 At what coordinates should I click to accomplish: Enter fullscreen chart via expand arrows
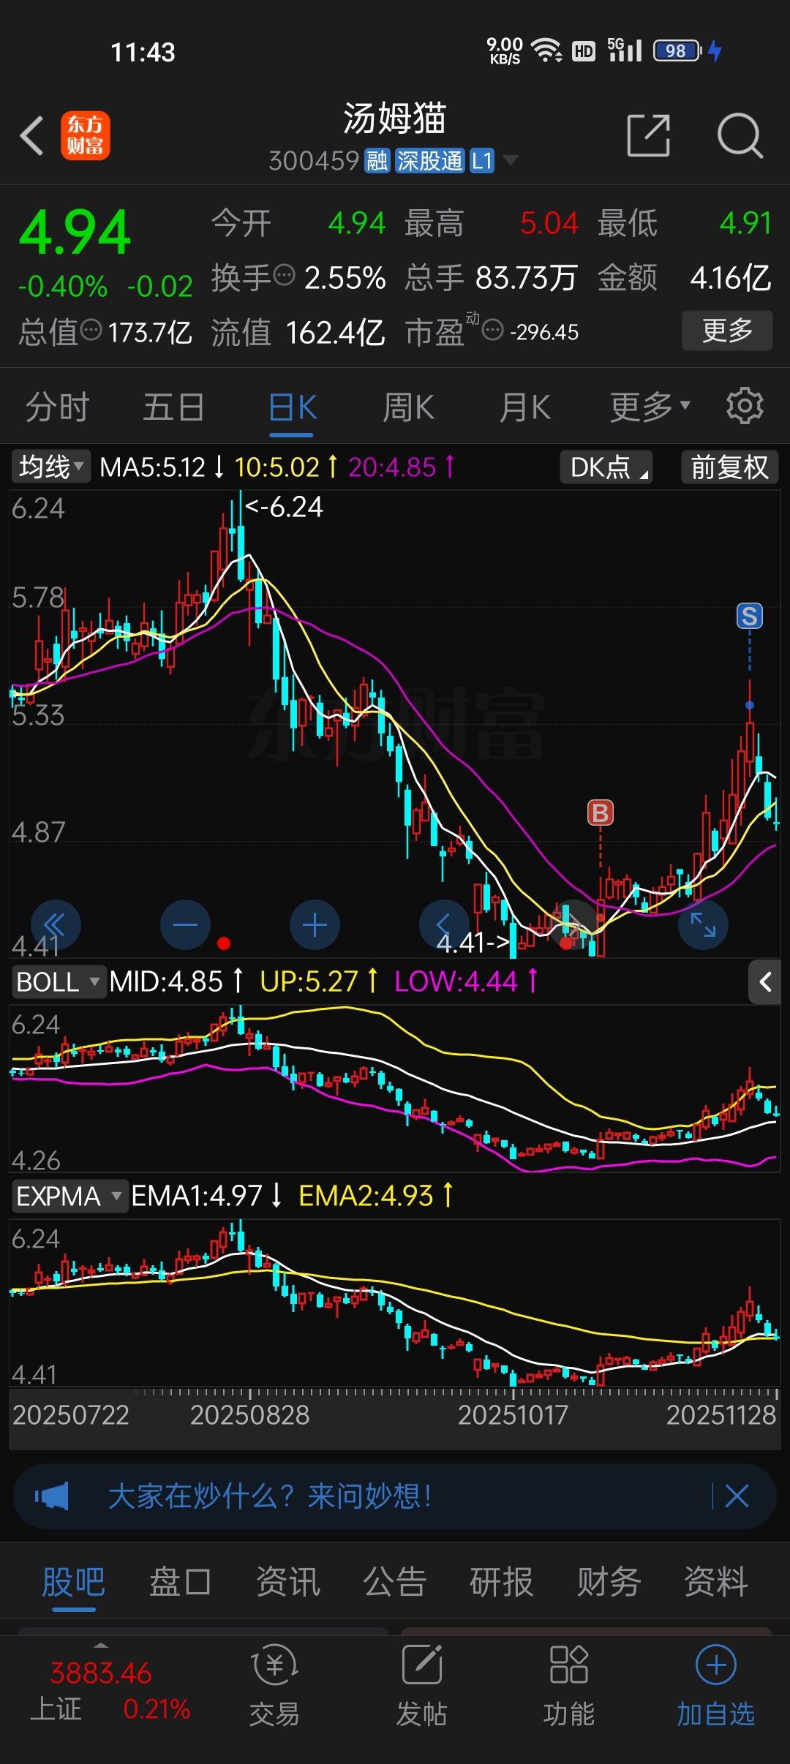pos(703,925)
